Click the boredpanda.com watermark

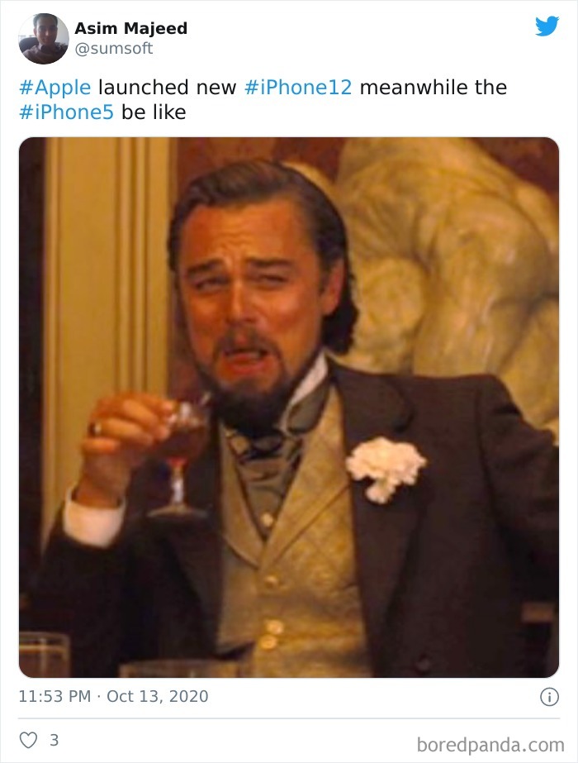click(x=490, y=745)
